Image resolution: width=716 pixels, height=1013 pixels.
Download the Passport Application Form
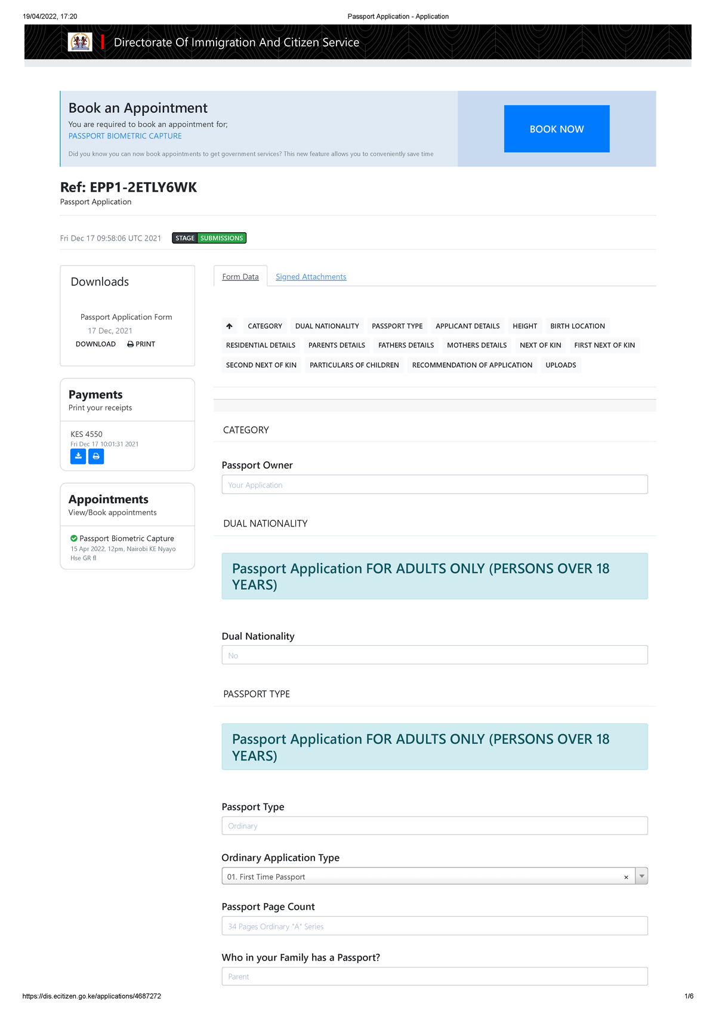(x=95, y=344)
